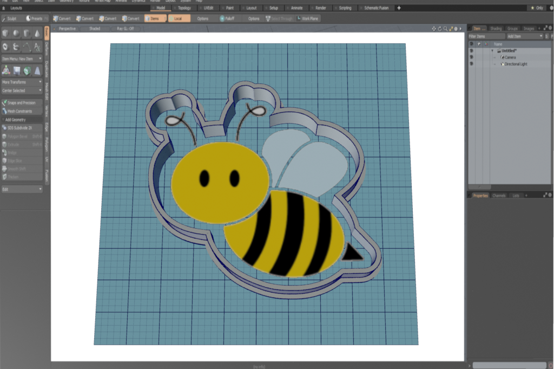Image resolution: width=554 pixels, height=369 pixels.
Task: Activate the Transform tool icon
Action: (6, 70)
